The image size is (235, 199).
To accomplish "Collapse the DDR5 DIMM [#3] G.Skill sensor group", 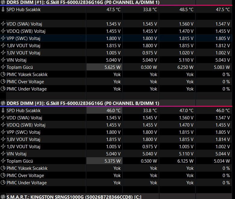I will tap(83, 103).
